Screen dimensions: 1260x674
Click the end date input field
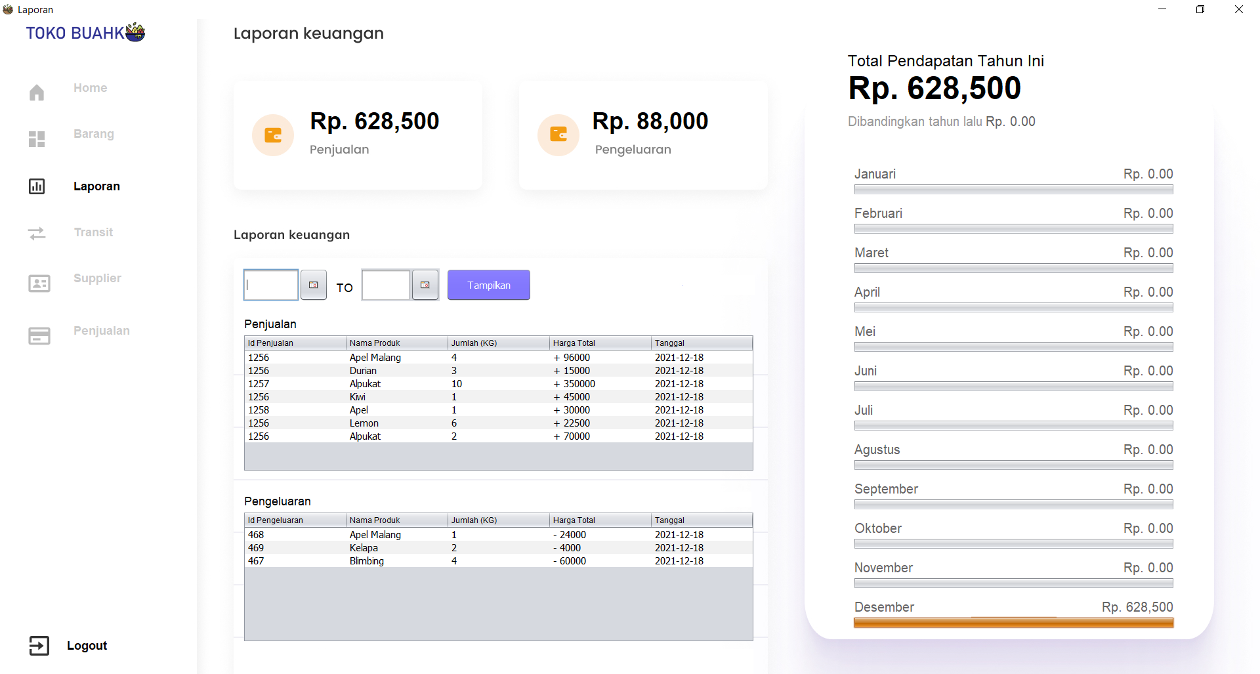point(385,285)
